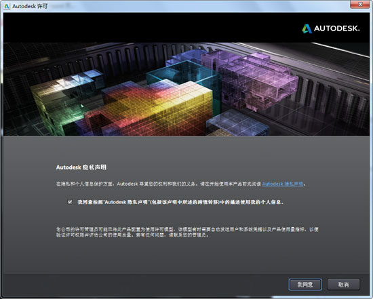Click the AUTODESK logo in banner
373x299 pixels.
[x=331, y=28]
